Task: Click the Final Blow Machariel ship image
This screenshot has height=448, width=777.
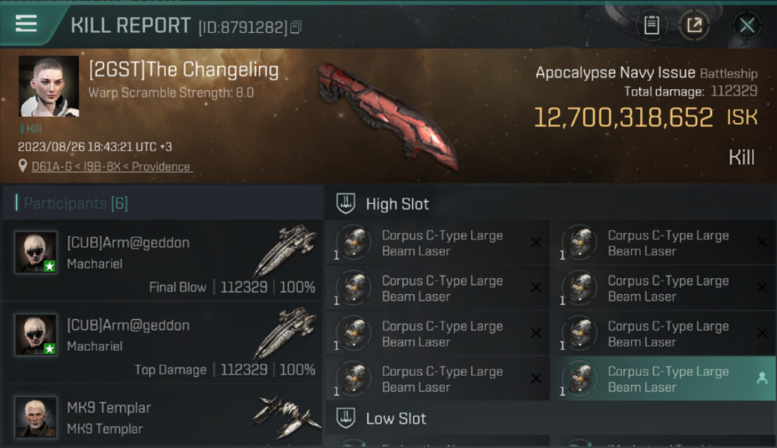Action: click(286, 251)
